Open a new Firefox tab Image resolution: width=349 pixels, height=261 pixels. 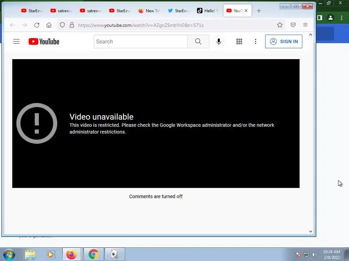259,11
